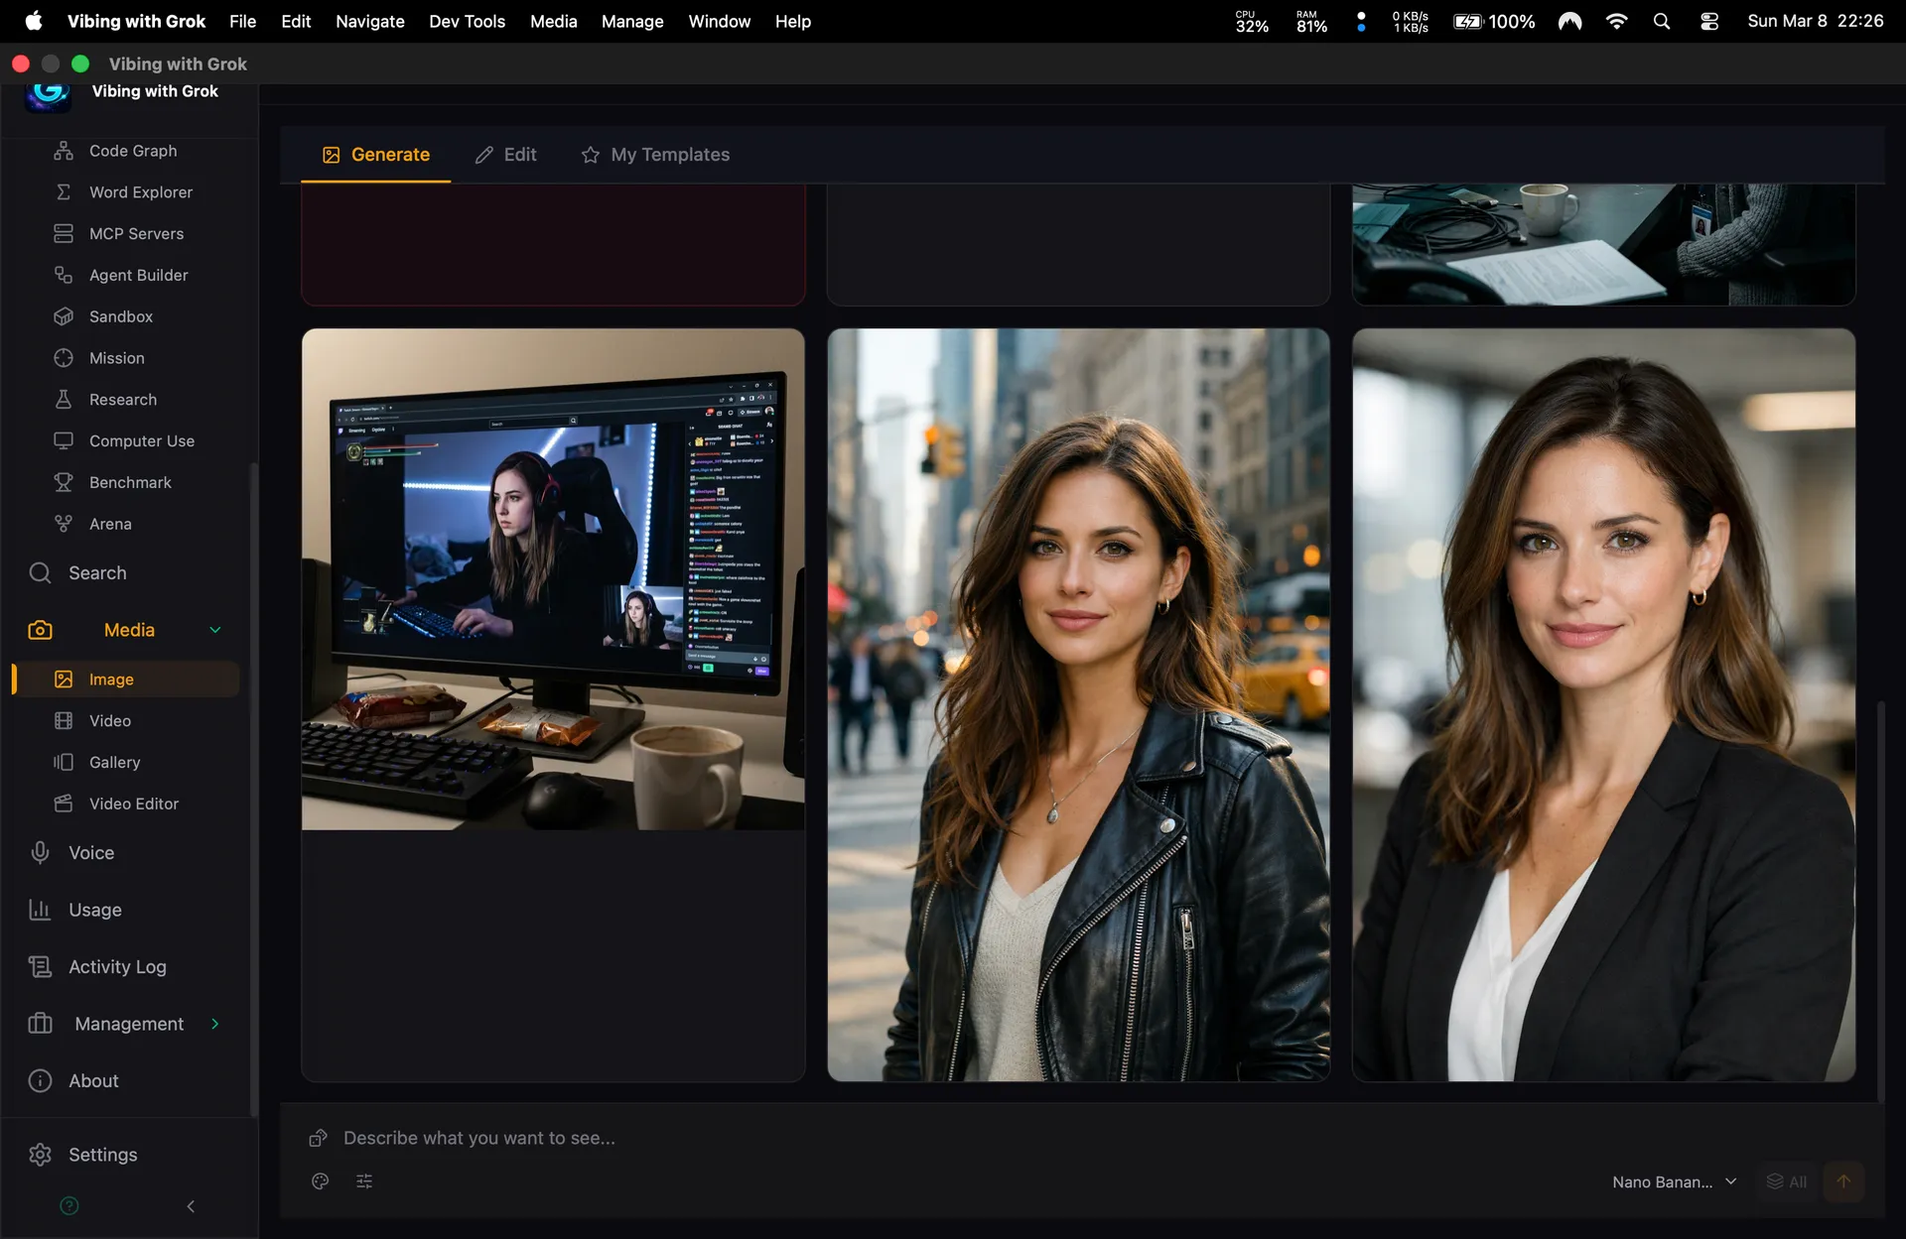Screen dimensions: 1906x1239
Task: Click the MCP Servers icon
Action: pos(64,233)
